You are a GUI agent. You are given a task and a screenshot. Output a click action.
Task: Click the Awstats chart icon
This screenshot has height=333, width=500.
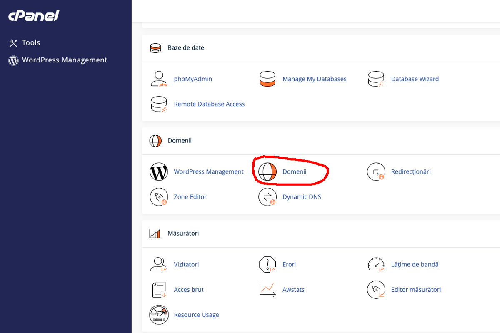click(x=267, y=290)
